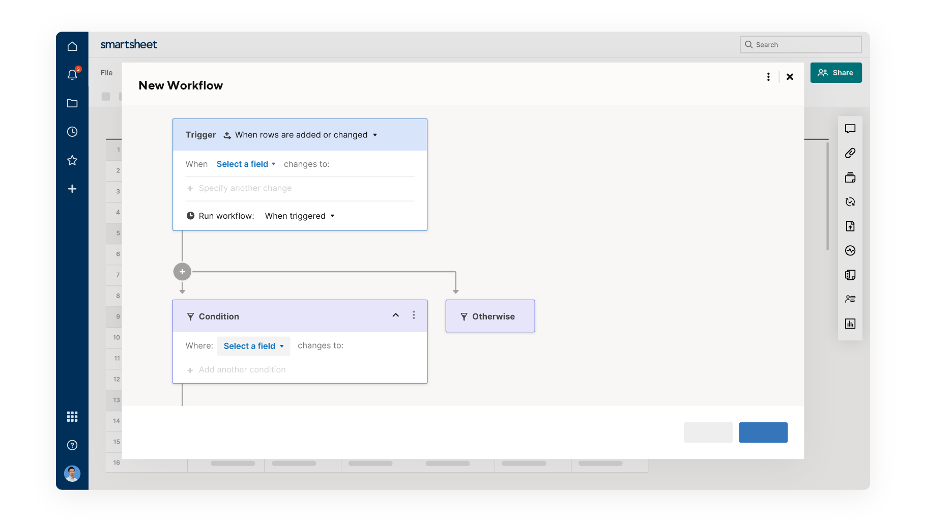Open the File menu
Screen dimensions: 926x521
[x=106, y=73]
